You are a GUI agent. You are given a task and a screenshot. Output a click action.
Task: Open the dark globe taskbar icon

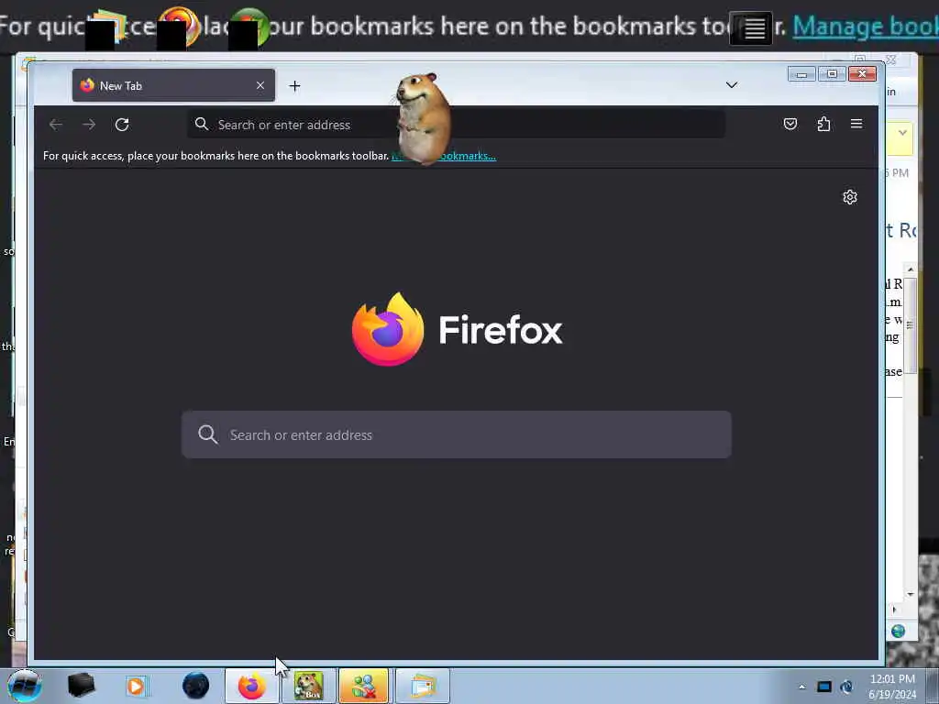[195, 686]
